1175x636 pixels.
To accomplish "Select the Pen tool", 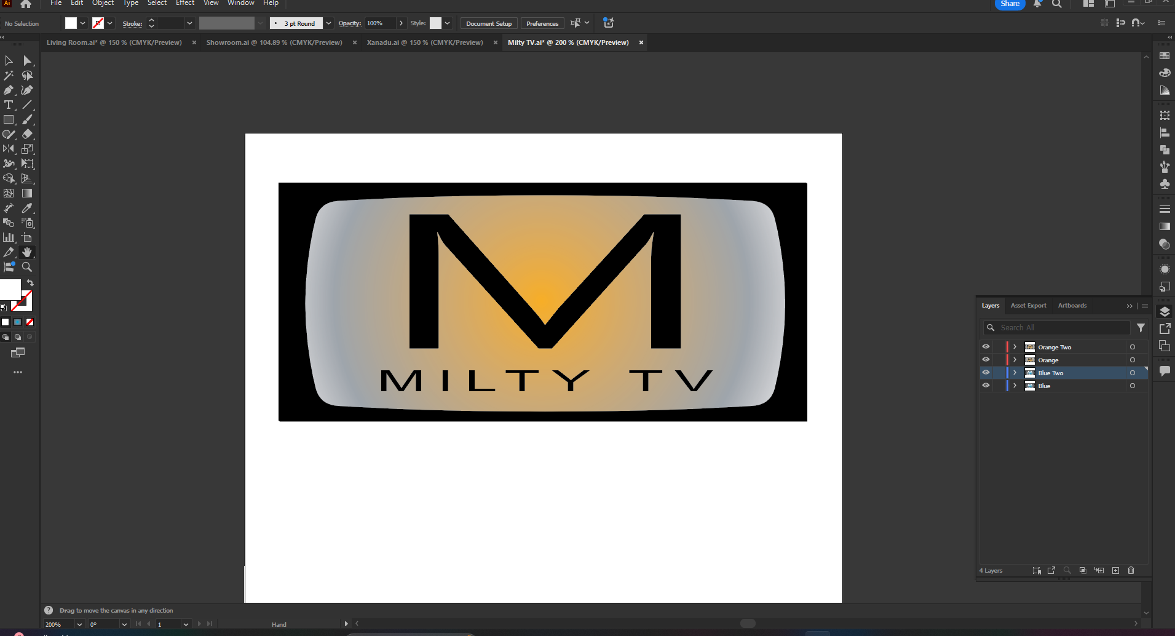I will pyautogui.click(x=9, y=90).
